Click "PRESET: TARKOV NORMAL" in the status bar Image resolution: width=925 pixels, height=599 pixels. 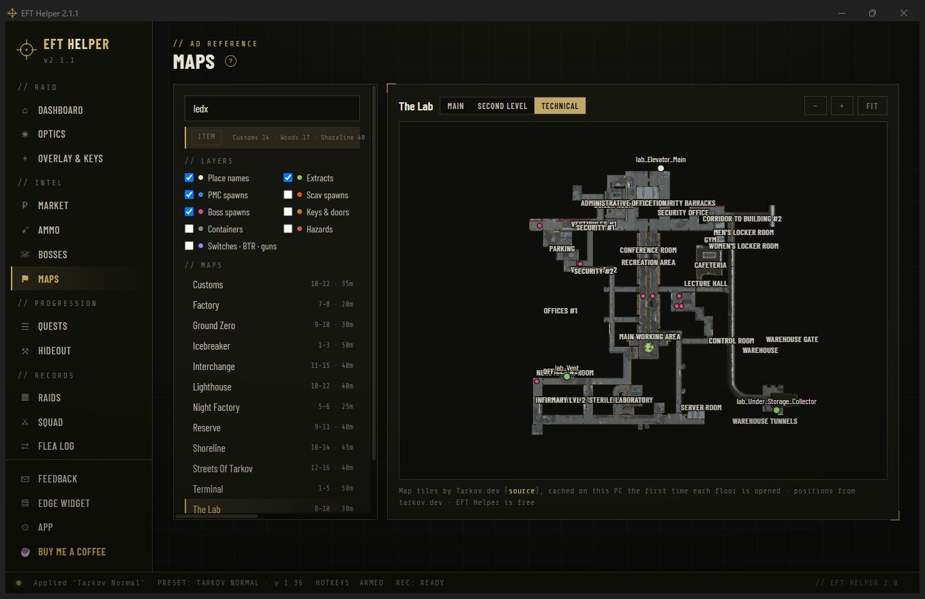pos(208,583)
